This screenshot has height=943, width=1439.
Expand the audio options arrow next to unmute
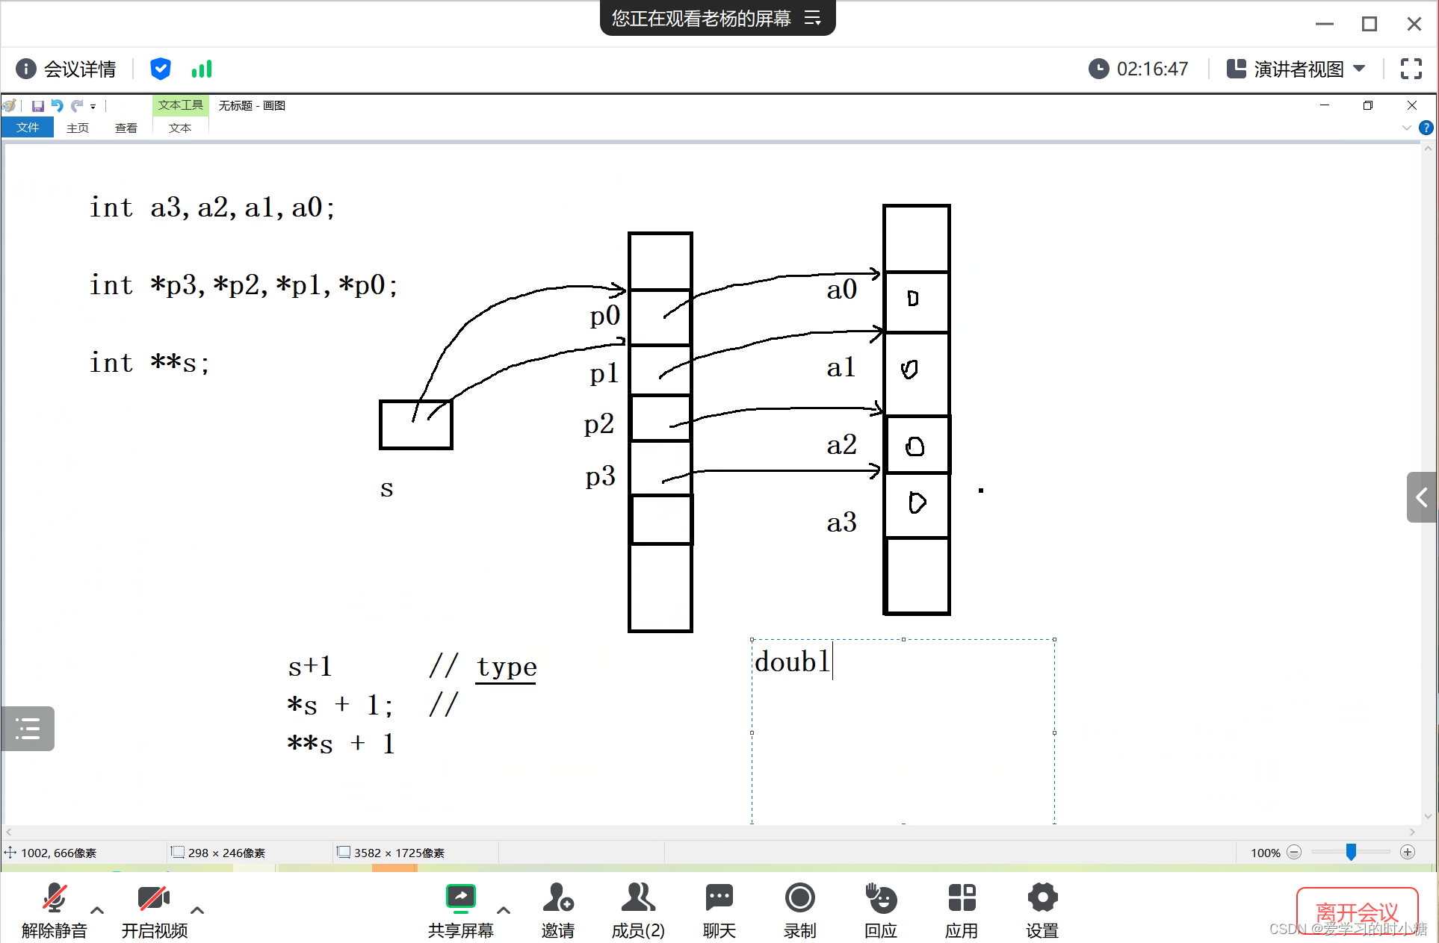(x=97, y=910)
